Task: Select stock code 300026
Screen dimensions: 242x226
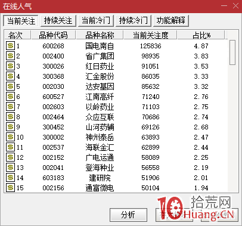Action: (53, 66)
